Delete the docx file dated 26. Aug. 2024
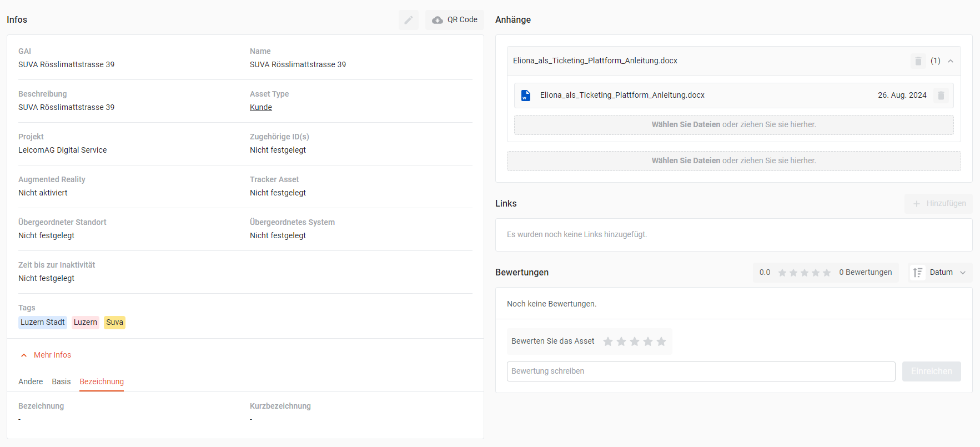Image resolution: width=980 pixels, height=447 pixels. 941,96
